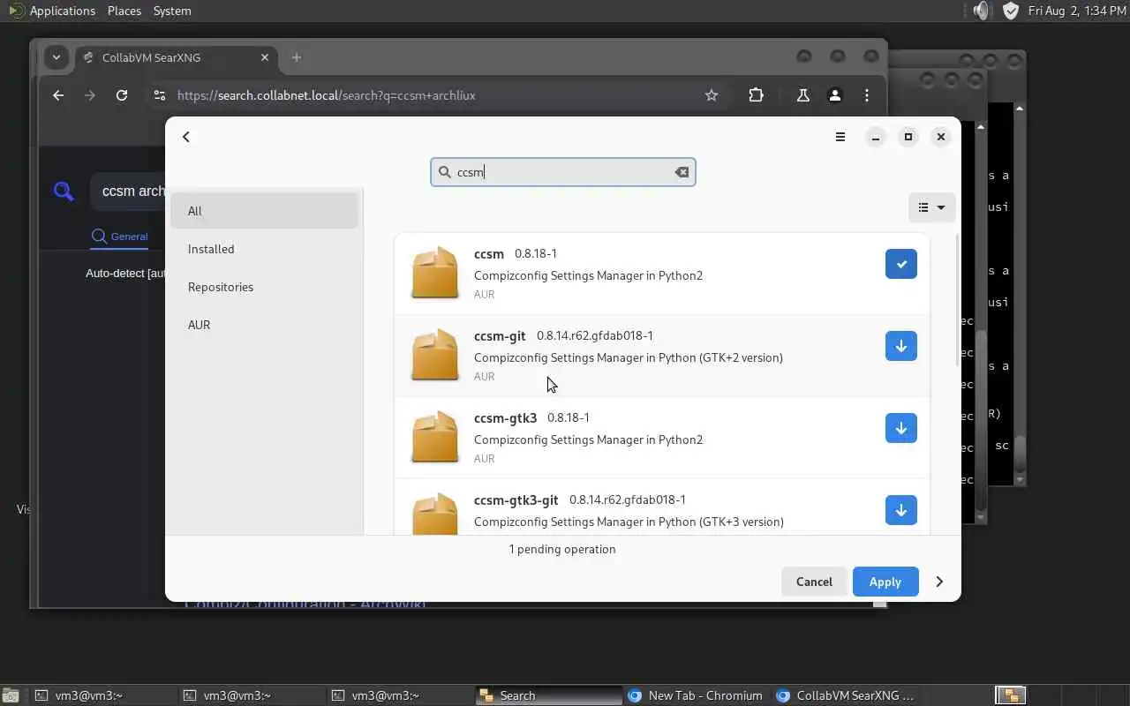Mark ccsm-gtk3 for installation
This screenshot has height=706, width=1130.
pyautogui.click(x=901, y=428)
